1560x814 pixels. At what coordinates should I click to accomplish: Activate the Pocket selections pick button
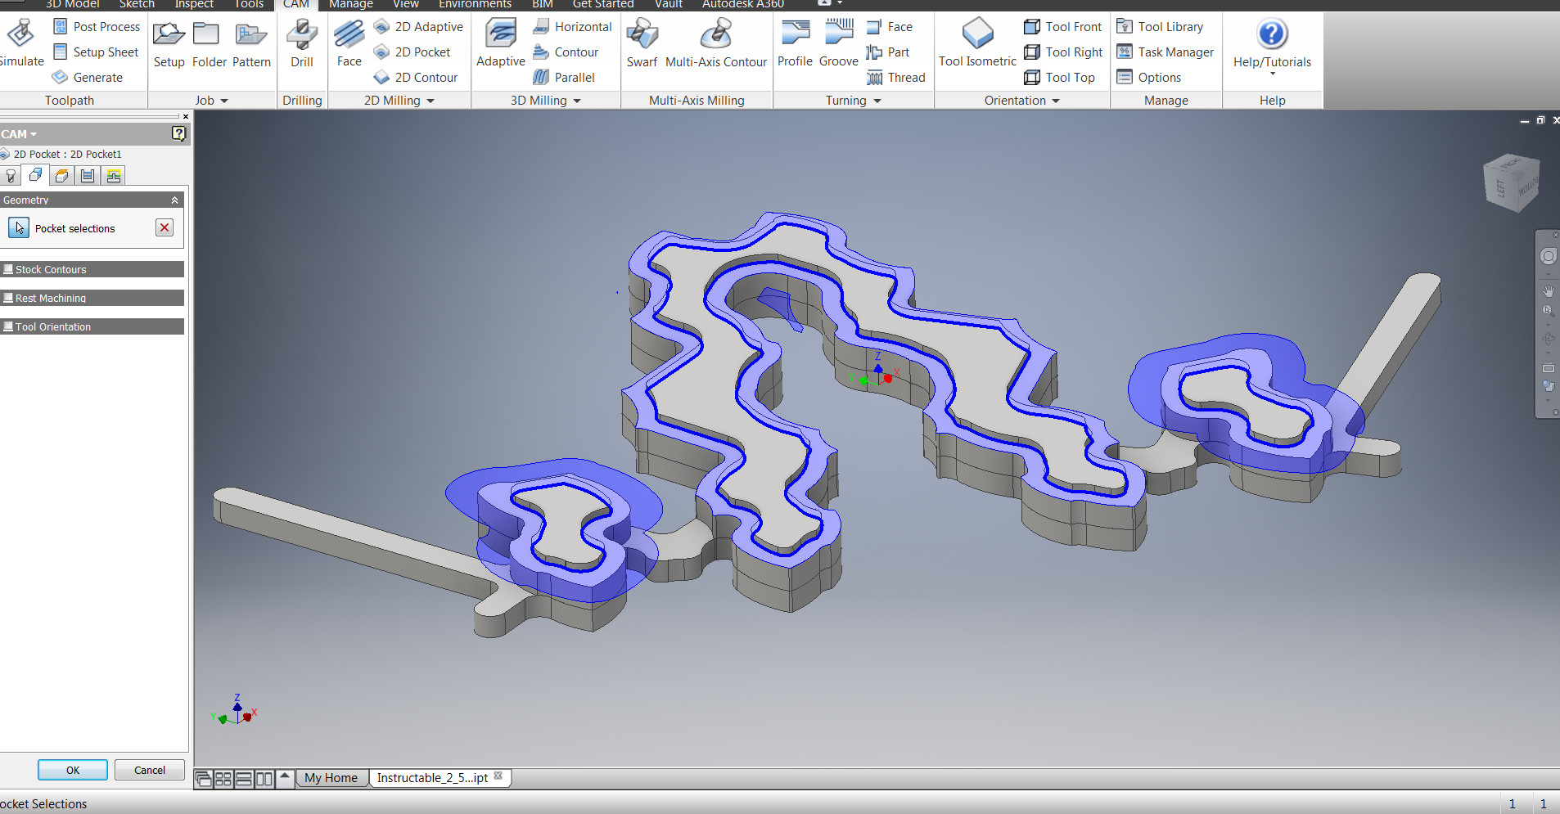coord(19,228)
